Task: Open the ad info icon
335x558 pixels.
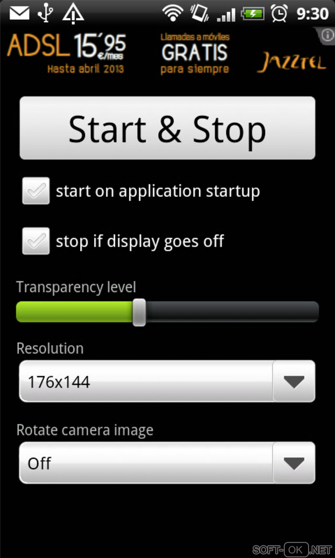Action: [327, 35]
